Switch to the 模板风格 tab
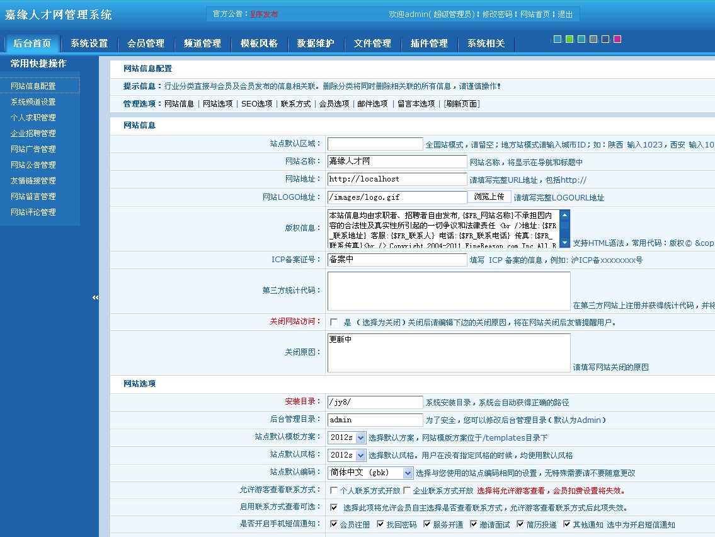This screenshot has width=715, height=537. coord(258,43)
